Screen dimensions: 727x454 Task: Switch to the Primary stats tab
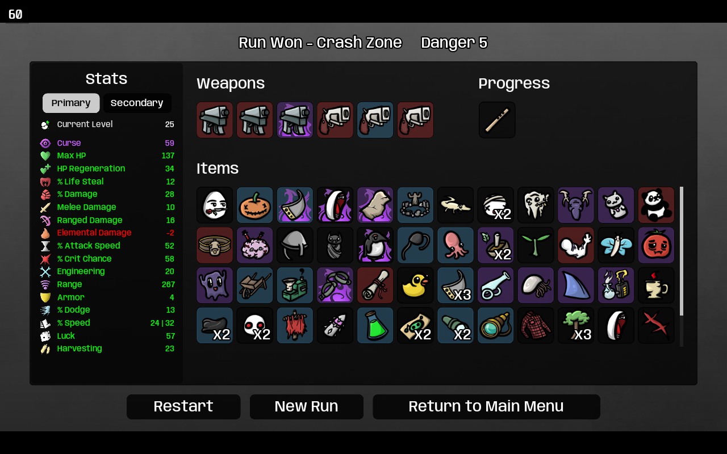tap(71, 103)
